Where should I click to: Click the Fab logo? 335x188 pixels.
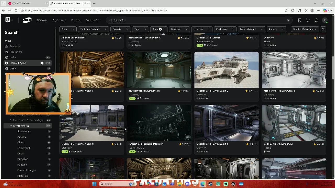[27, 20]
